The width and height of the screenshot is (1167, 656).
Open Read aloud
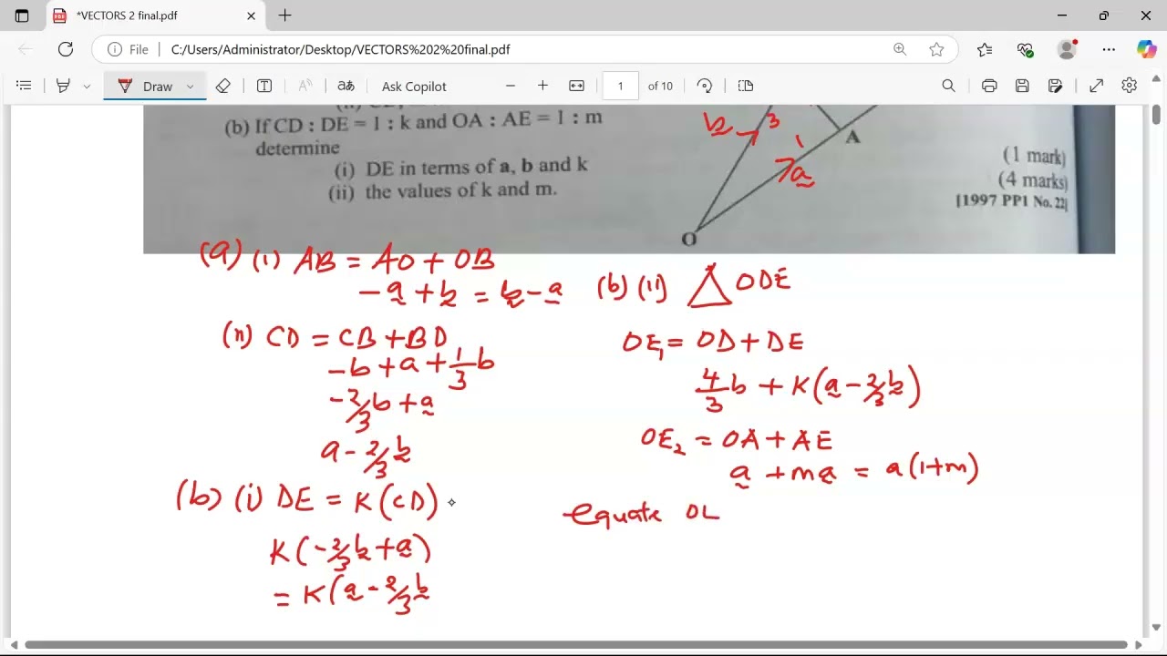305,86
